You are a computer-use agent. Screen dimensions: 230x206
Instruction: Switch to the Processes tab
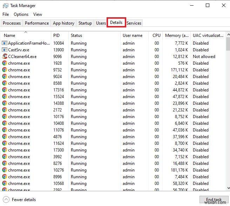tap(12, 23)
